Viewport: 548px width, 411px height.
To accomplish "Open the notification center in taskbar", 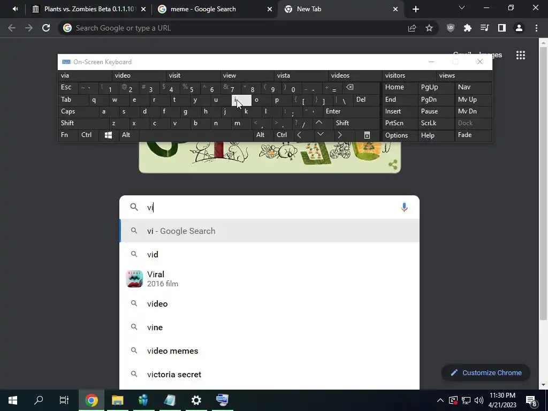I will [x=531, y=400].
